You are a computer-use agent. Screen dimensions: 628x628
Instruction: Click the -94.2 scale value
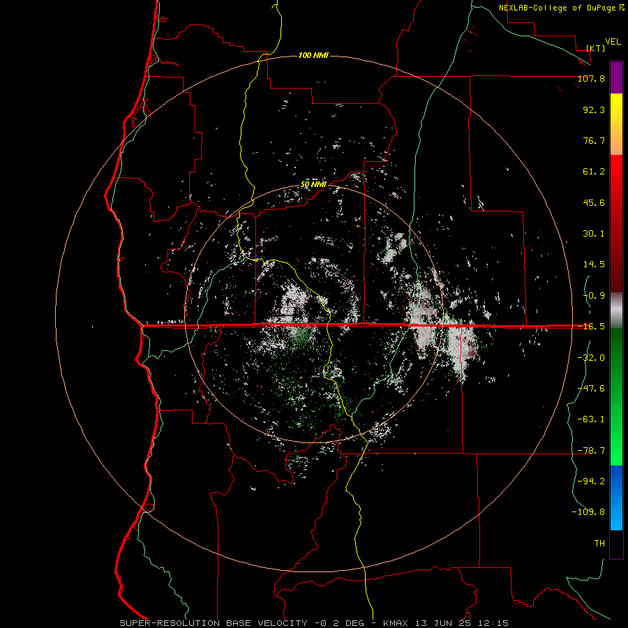coord(591,481)
